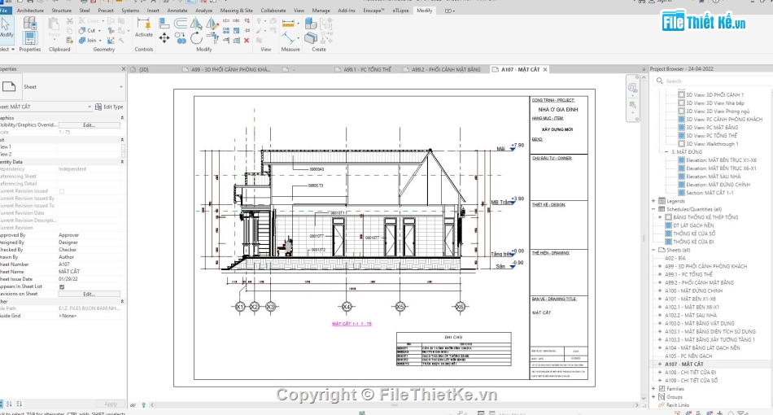Select sheet A108 - CHI TIẾT CỬA ĐI
The height and width of the screenshot is (415, 773).
coord(690,373)
